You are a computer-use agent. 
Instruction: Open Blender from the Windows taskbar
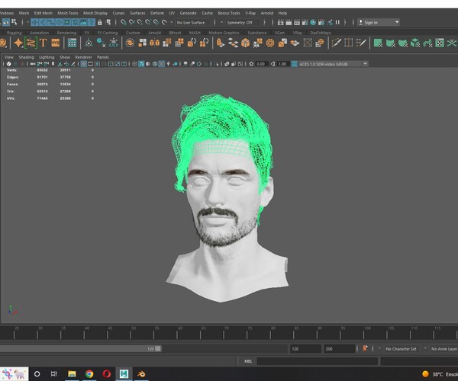click(141, 373)
